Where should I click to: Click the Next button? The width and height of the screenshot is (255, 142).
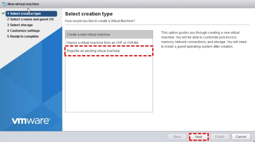(199, 137)
